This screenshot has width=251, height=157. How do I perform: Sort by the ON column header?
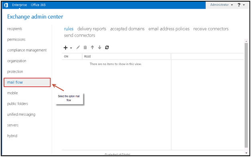click(66, 56)
